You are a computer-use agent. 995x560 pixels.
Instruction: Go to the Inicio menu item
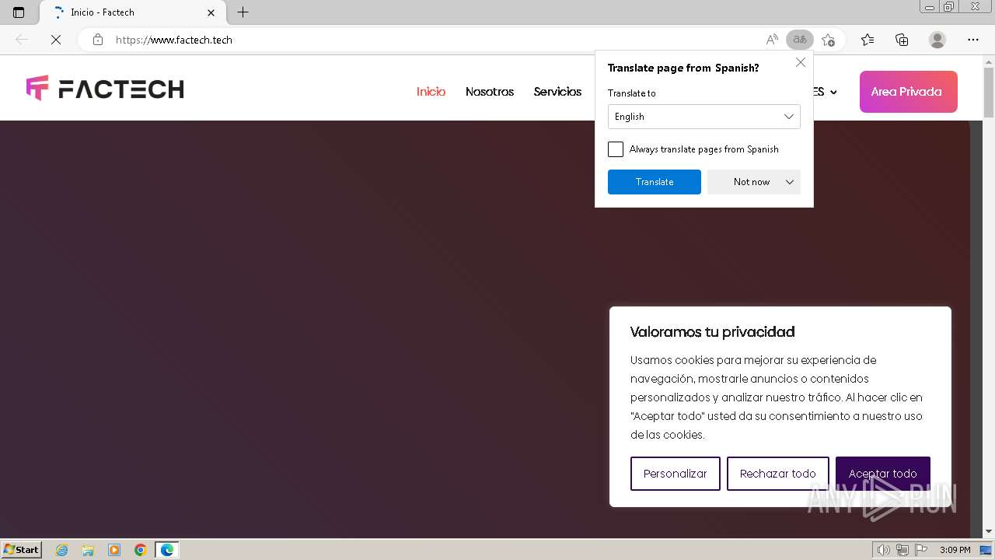tap(431, 92)
